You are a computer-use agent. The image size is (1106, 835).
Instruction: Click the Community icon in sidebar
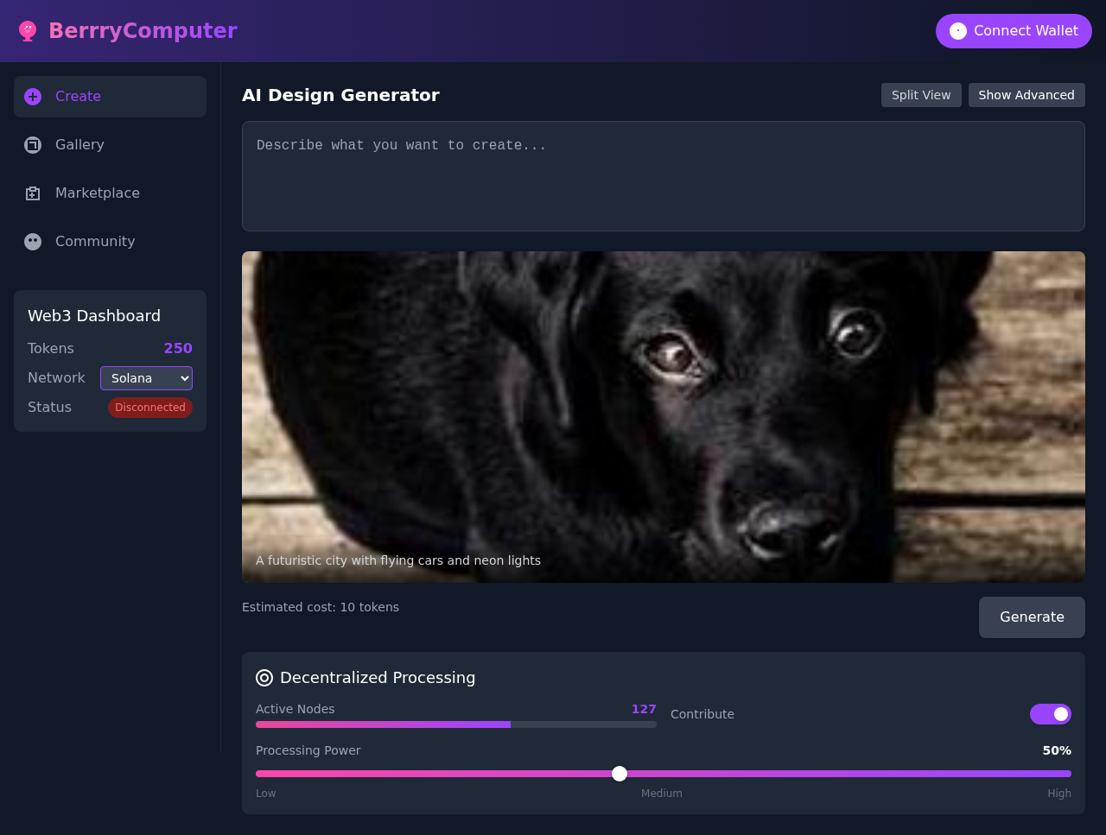pos(33,242)
